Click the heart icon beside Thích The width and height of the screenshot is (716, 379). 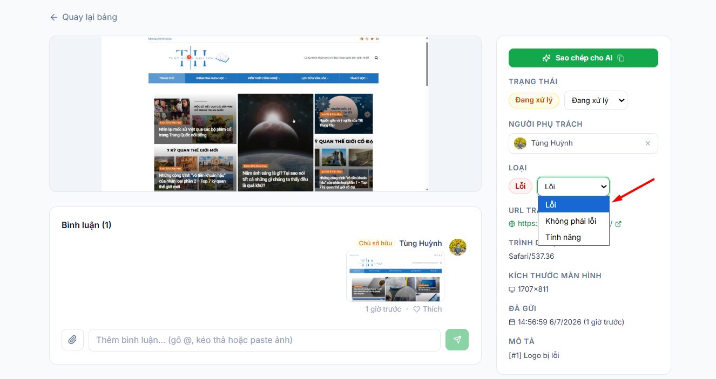416,309
